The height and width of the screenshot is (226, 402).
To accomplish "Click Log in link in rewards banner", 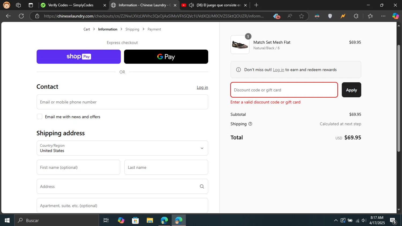I will point(278,70).
